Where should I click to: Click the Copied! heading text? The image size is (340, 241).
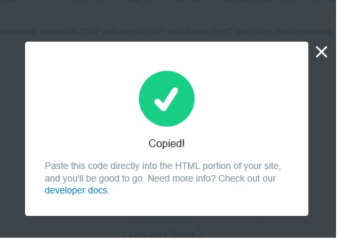(x=167, y=144)
